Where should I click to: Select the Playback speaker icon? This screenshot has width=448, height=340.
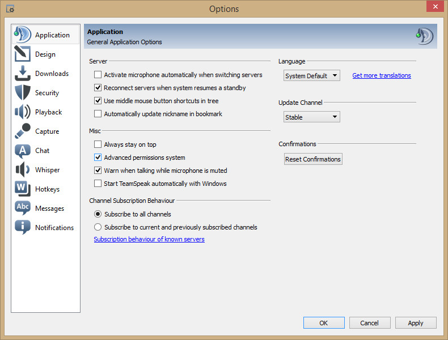(x=22, y=112)
